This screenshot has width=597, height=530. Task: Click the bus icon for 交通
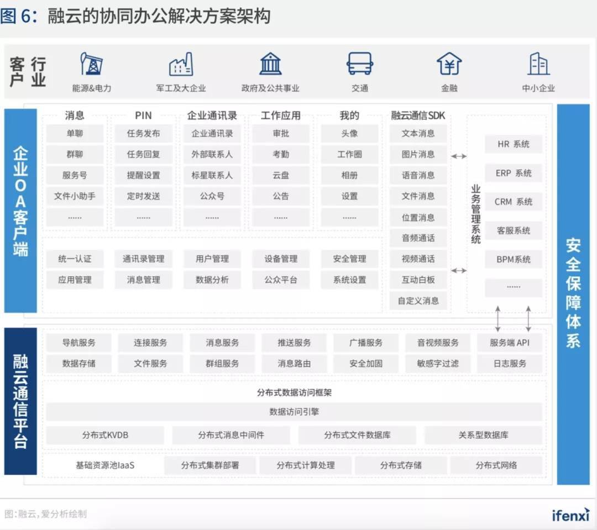coord(359,64)
